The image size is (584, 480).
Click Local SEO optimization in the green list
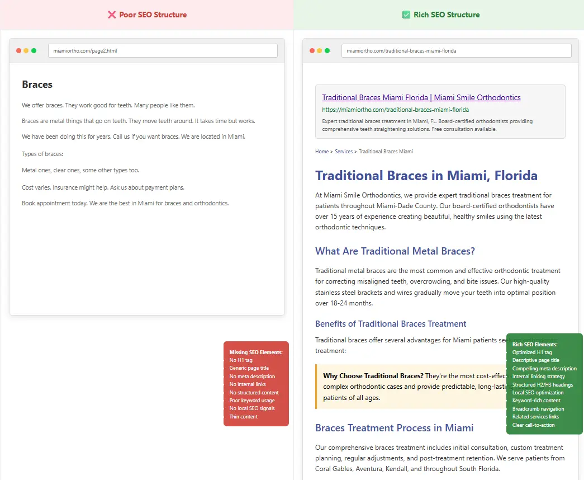pyautogui.click(x=538, y=392)
